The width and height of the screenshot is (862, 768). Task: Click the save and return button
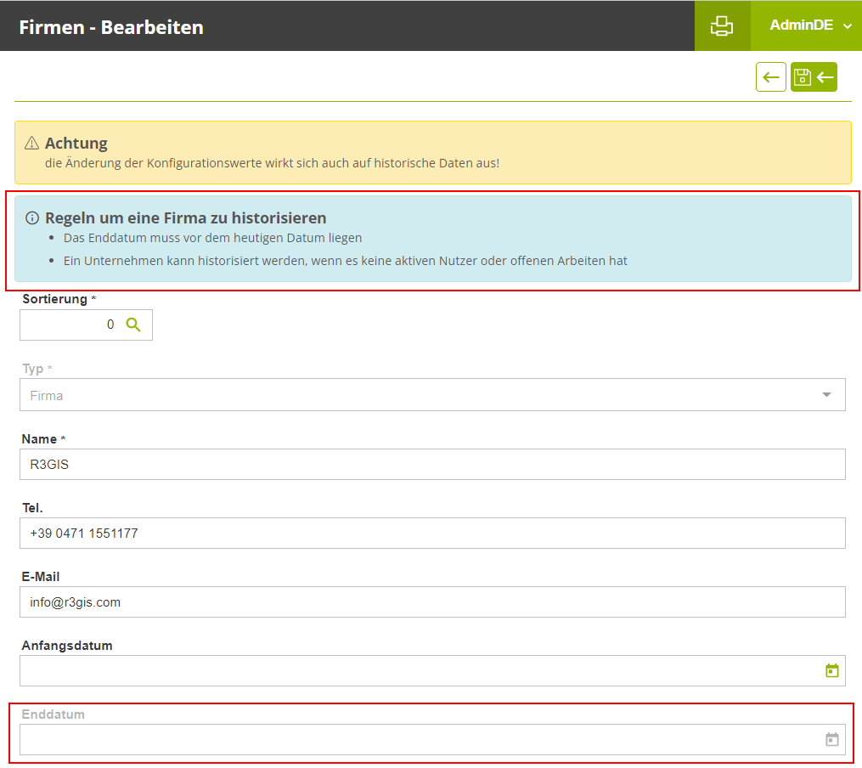pos(814,77)
